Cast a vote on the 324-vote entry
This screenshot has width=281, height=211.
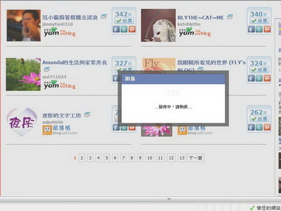tap(259, 70)
